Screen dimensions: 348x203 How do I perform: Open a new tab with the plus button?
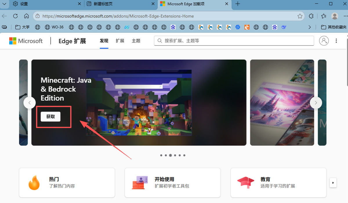[x=238, y=4]
